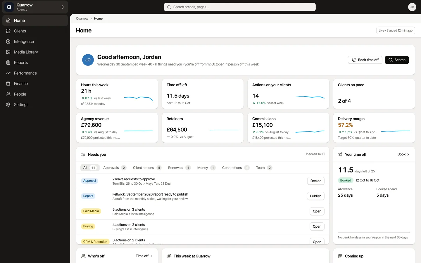421x263 pixels.
Task: Click the sparkle icon by This week at Quarrow
Action: click(169, 256)
